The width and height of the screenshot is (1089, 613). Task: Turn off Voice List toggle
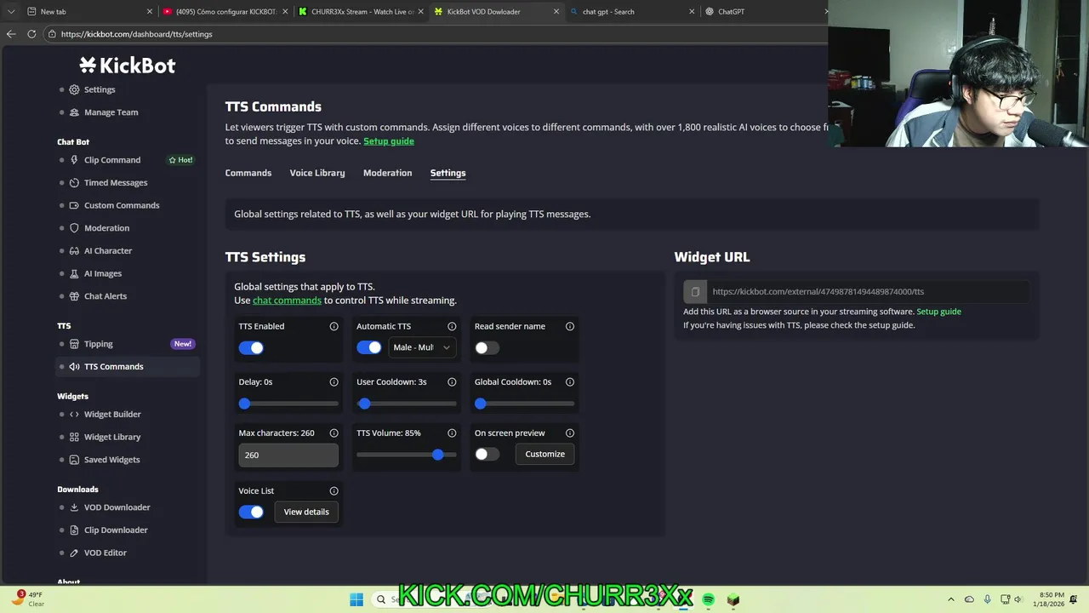251,512
